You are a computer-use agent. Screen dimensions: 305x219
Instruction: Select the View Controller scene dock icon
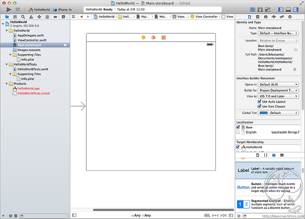coord(143,37)
